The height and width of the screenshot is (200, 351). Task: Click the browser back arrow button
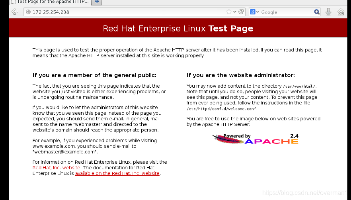(x=15, y=12)
